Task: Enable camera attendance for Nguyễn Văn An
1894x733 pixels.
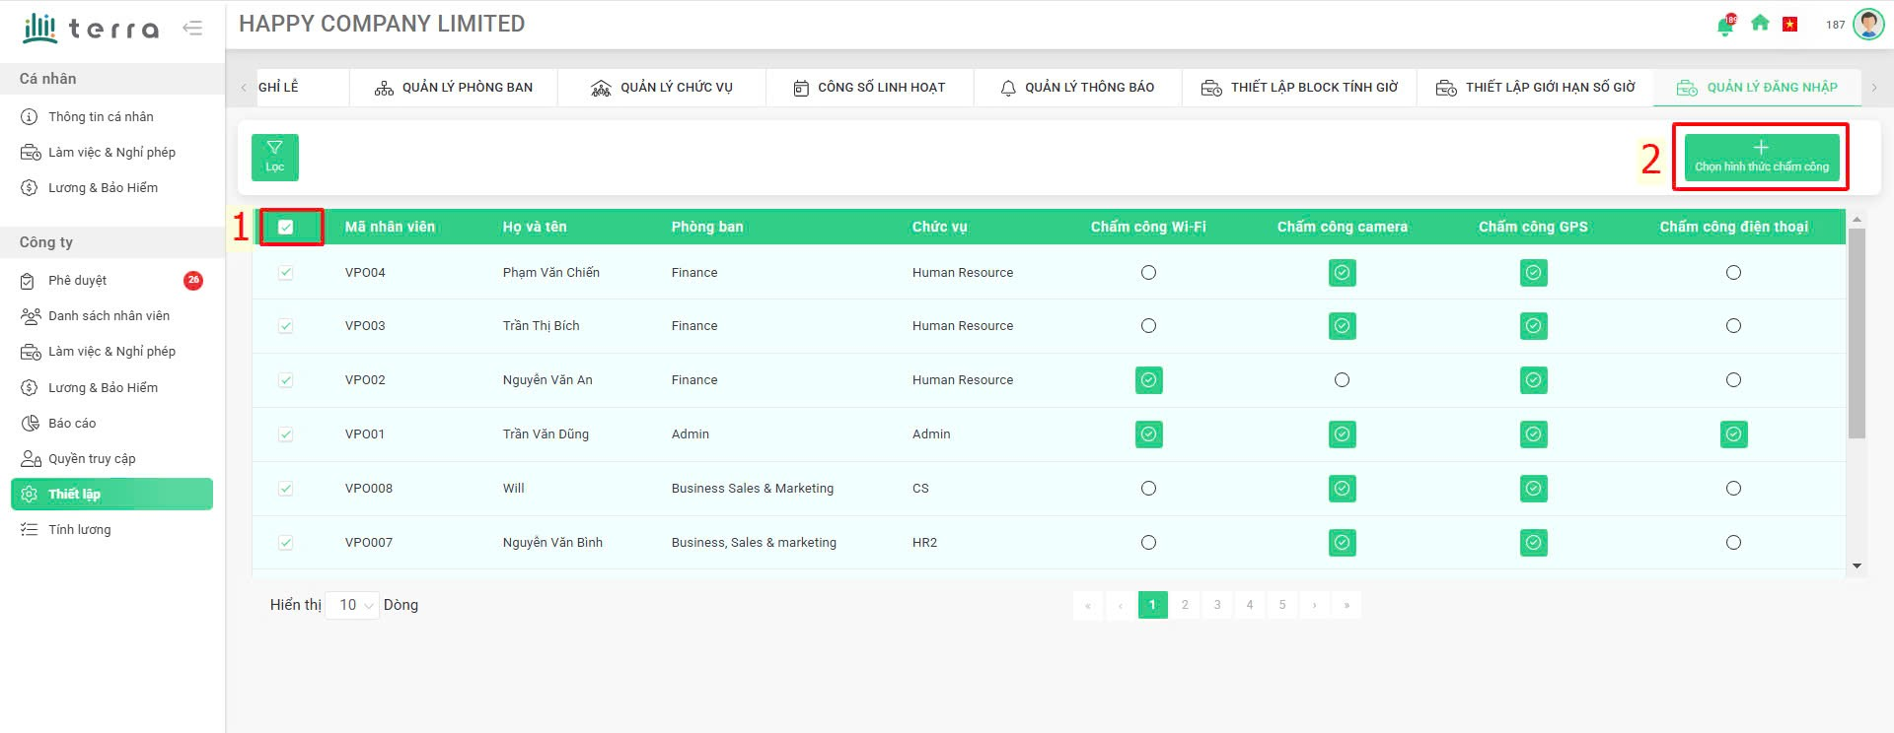Action: click(1342, 380)
